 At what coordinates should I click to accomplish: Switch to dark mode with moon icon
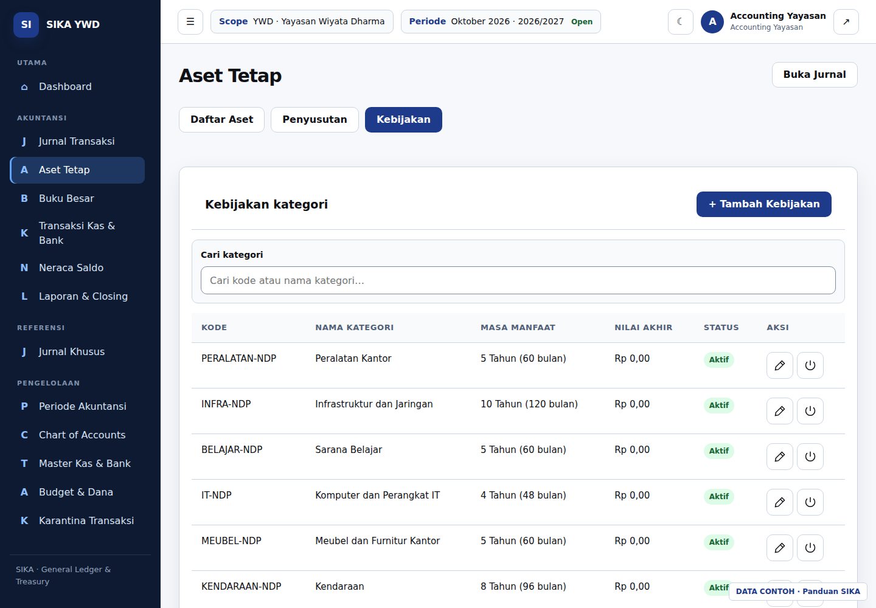680,22
